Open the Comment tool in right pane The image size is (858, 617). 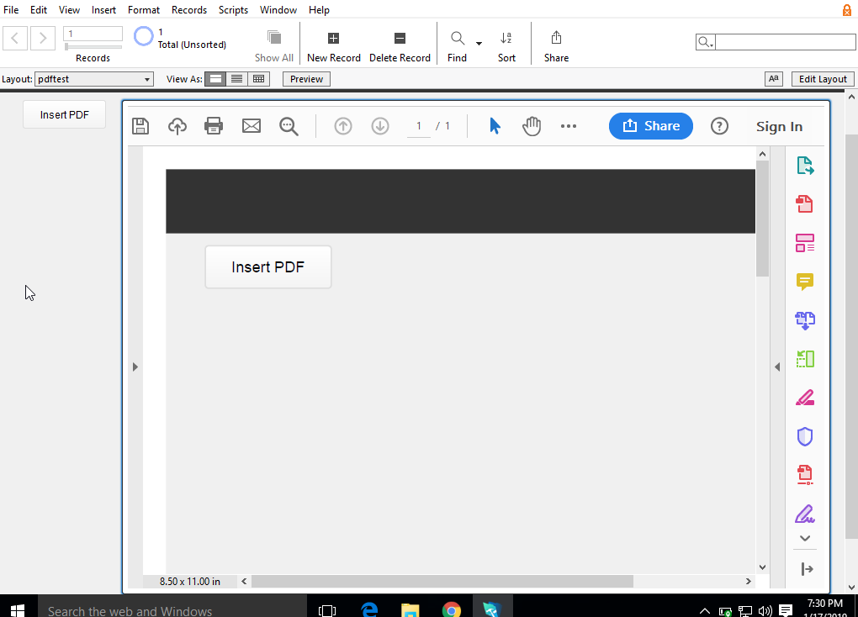tap(805, 282)
